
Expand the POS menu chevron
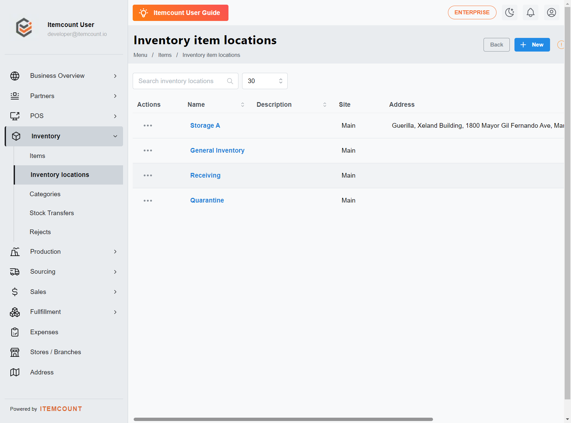pyautogui.click(x=115, y=116)
